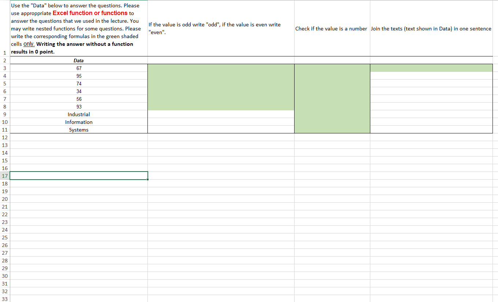
Task: Select the row 23 header
Action: [5, 222]
